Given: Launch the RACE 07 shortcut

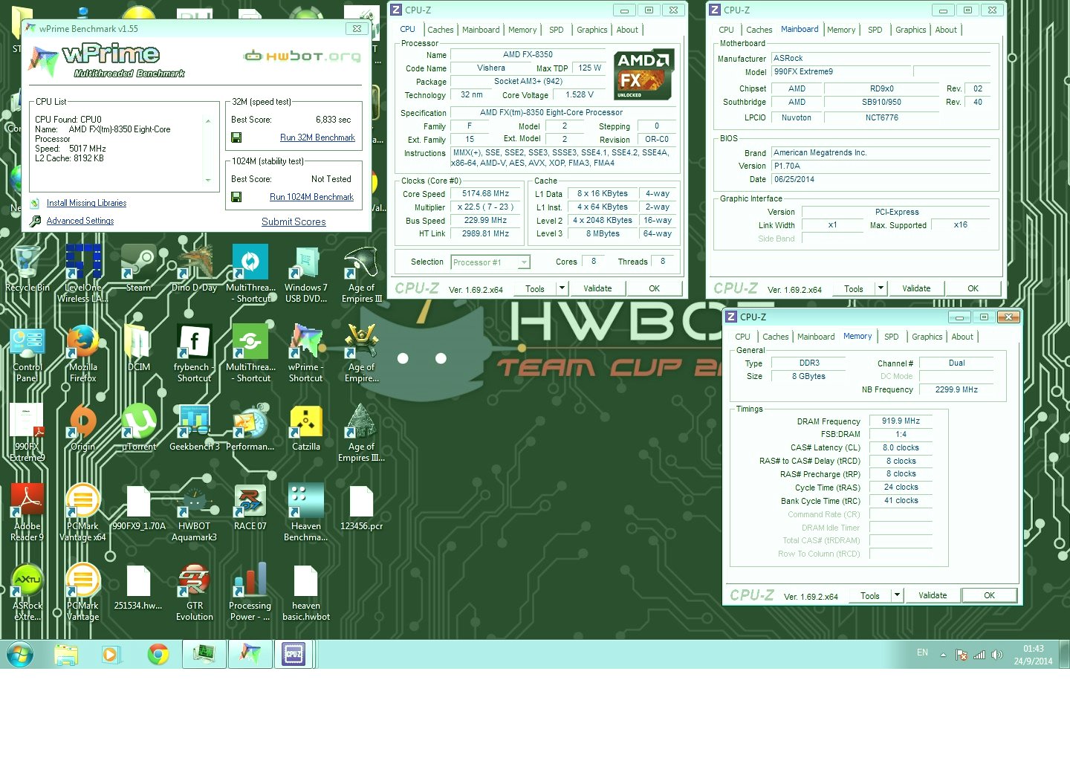Looking at the screenshot, I should pyautogui.click(x=250, y=507).
